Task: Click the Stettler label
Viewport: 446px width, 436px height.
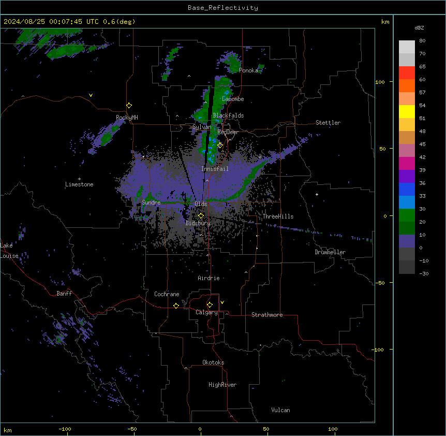Action: click(x=328, y=123)
